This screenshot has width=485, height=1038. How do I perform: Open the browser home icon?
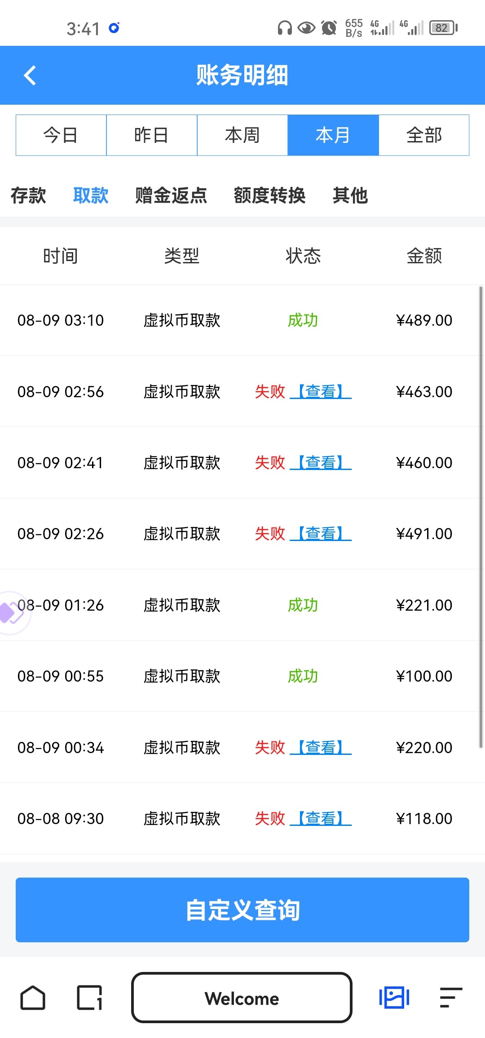coord(33,998)
